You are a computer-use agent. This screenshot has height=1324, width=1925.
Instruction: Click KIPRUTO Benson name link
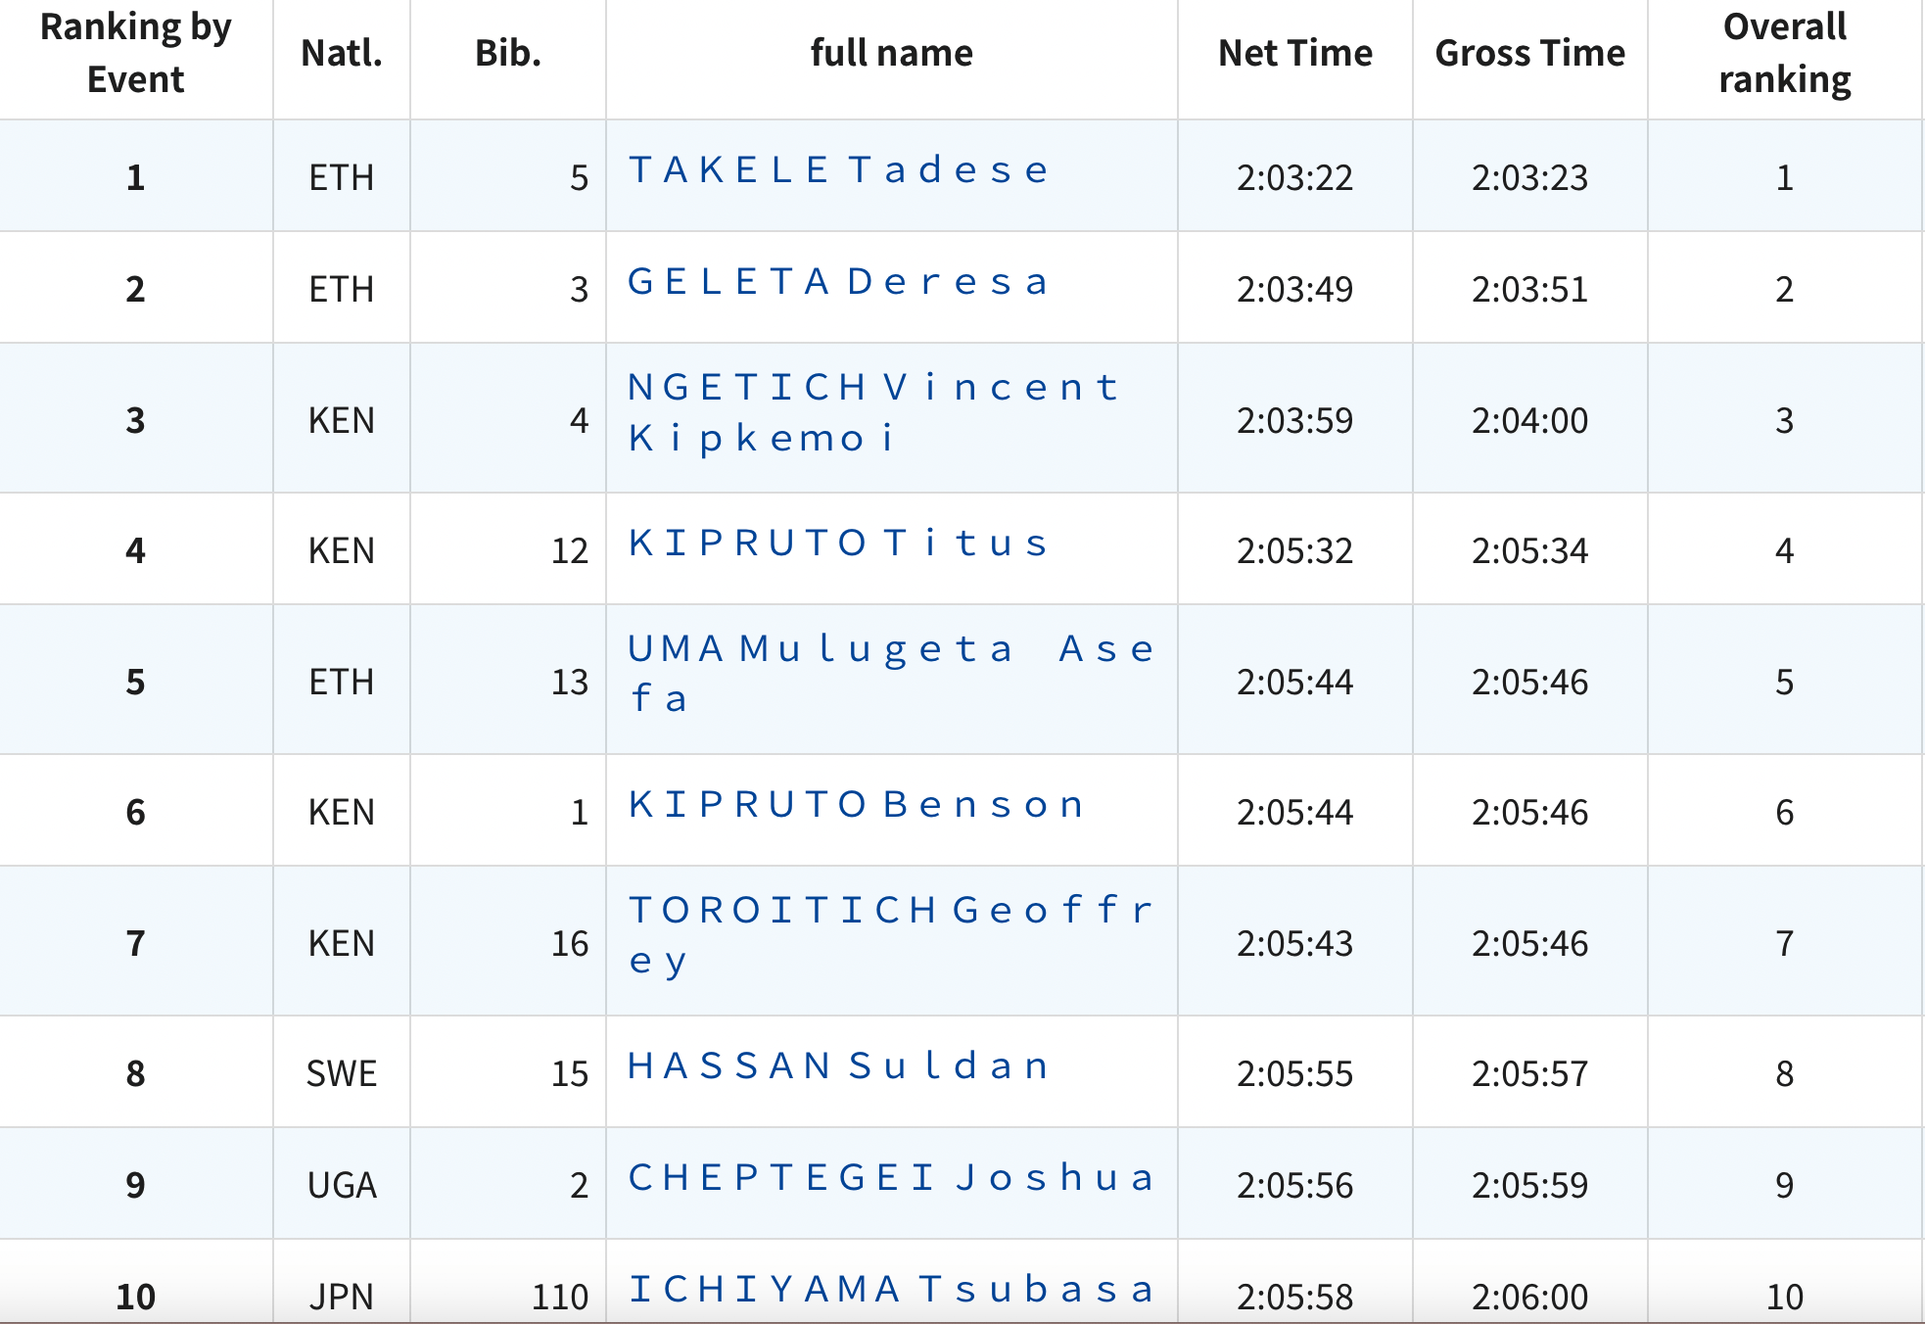856,805
